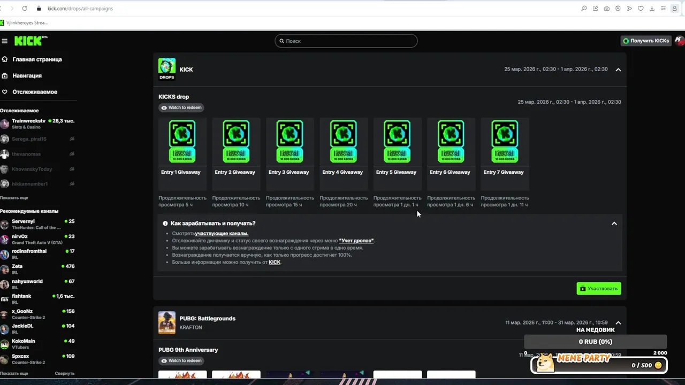
Task: Open the hamburger sidebar menu
Action: coord(4,41)
